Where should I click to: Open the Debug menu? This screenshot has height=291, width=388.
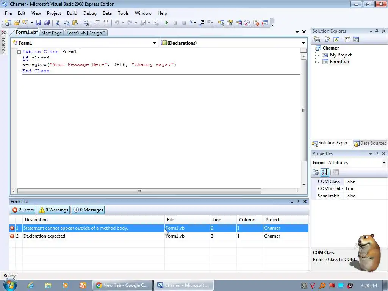coord(90,13)
